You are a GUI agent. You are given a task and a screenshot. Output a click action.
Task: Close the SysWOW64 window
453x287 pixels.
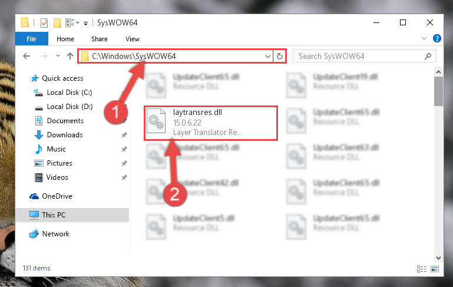429,22
